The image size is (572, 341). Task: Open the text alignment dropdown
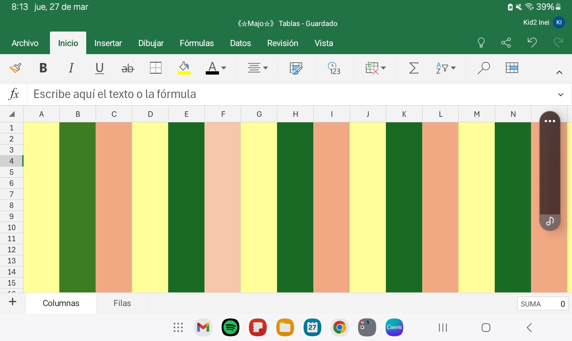point(258,68)
